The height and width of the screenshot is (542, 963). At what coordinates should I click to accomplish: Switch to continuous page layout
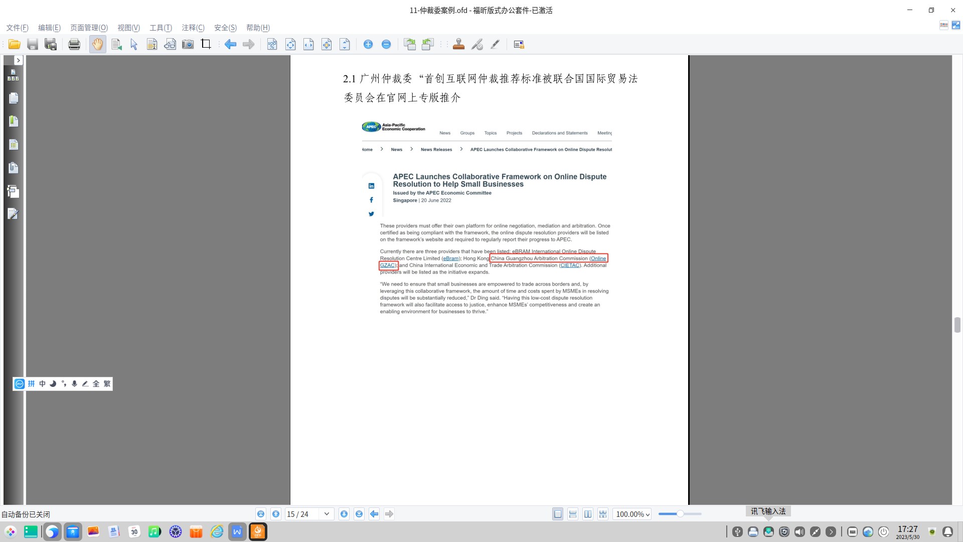(573, 514)
